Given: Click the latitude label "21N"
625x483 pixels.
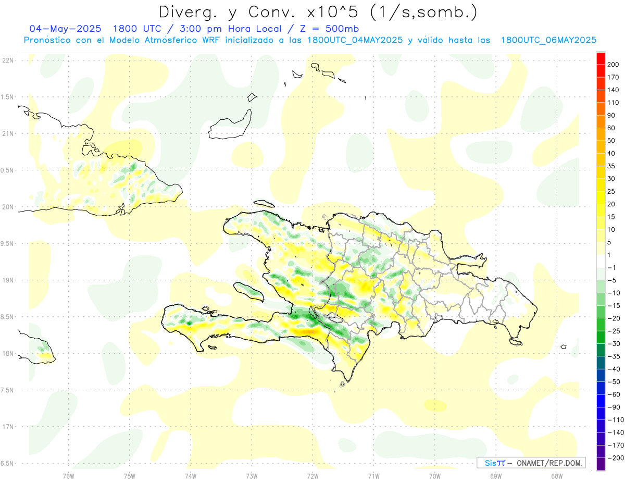Looking at the screenshot, I should 8,133.
